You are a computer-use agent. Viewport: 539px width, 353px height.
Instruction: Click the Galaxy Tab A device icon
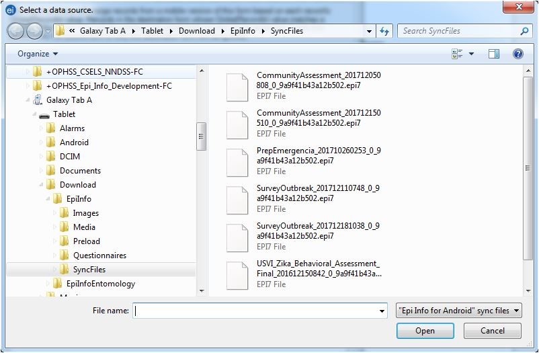point(38,100)
